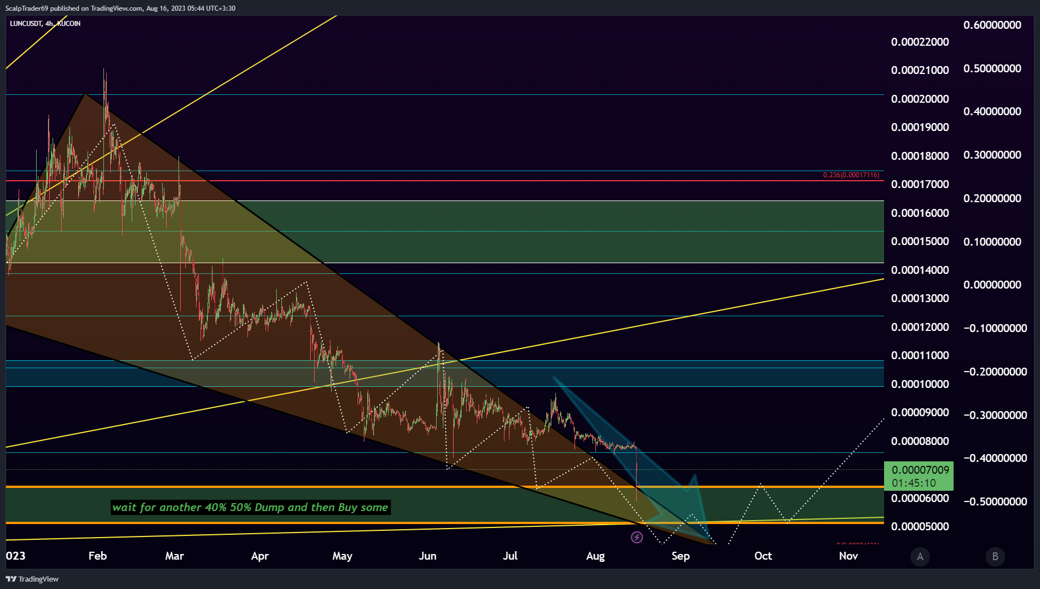Image resolution: width=1040 pixels, height=589 pixels.
Task: Click price scale value 0.00014000
Action: [920, 270]
